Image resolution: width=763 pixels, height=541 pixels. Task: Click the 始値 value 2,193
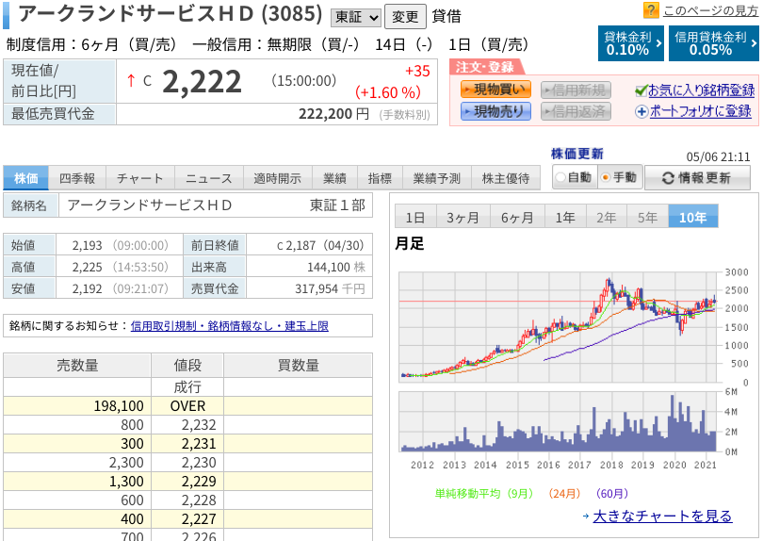[87, 245]
